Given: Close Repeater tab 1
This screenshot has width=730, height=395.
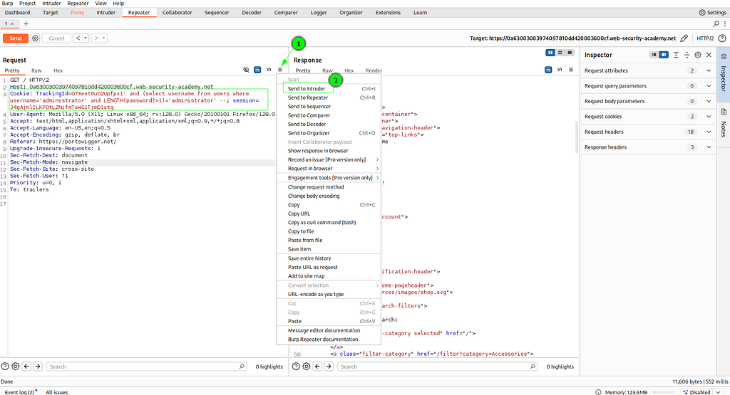Looking at the screenshot, I should click(13, 23).
